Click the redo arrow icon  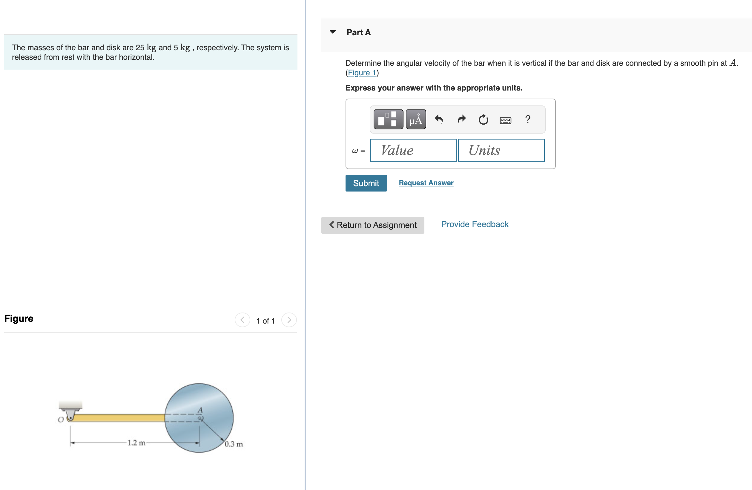coord(461,119)
